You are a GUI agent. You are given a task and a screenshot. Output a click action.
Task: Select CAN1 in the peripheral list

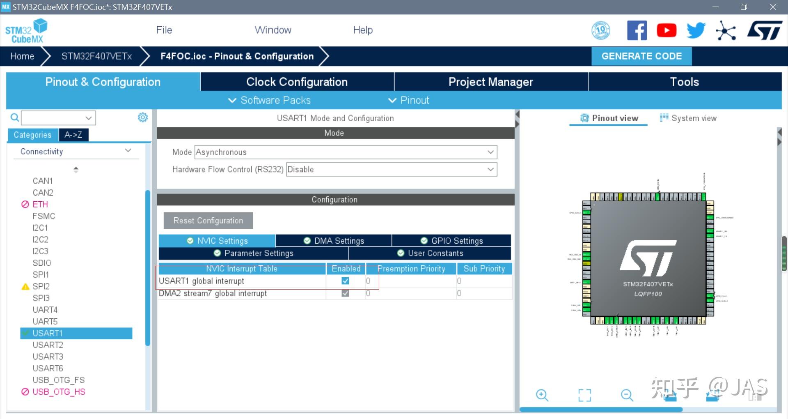(43, 181)
